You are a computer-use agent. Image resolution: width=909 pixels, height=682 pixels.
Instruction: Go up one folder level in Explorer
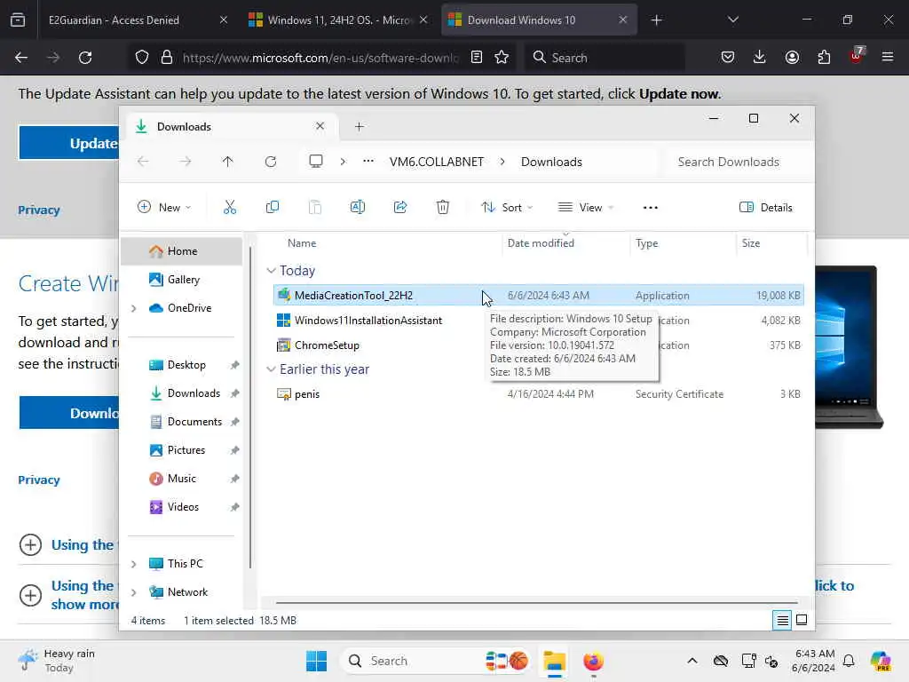tap(227, 162)
